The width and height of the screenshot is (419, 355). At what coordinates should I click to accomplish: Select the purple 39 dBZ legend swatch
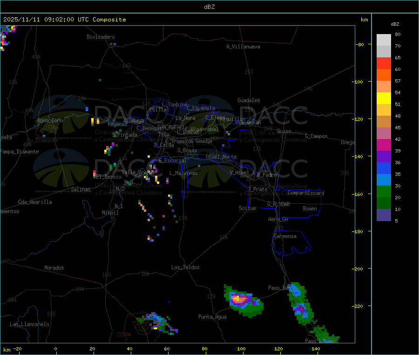[x=384, y=157]
